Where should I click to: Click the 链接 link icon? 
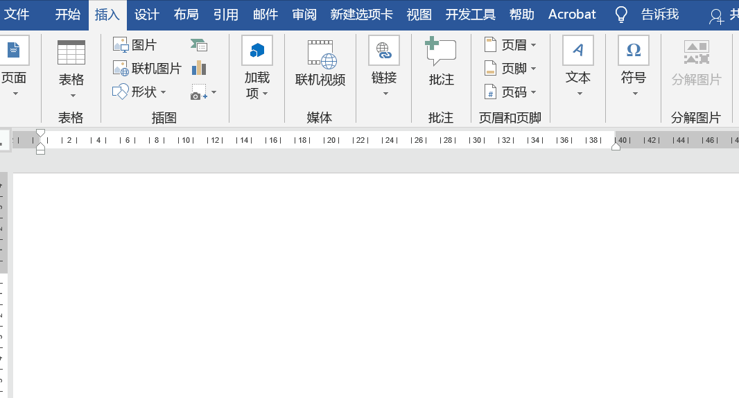coord(384,51)
